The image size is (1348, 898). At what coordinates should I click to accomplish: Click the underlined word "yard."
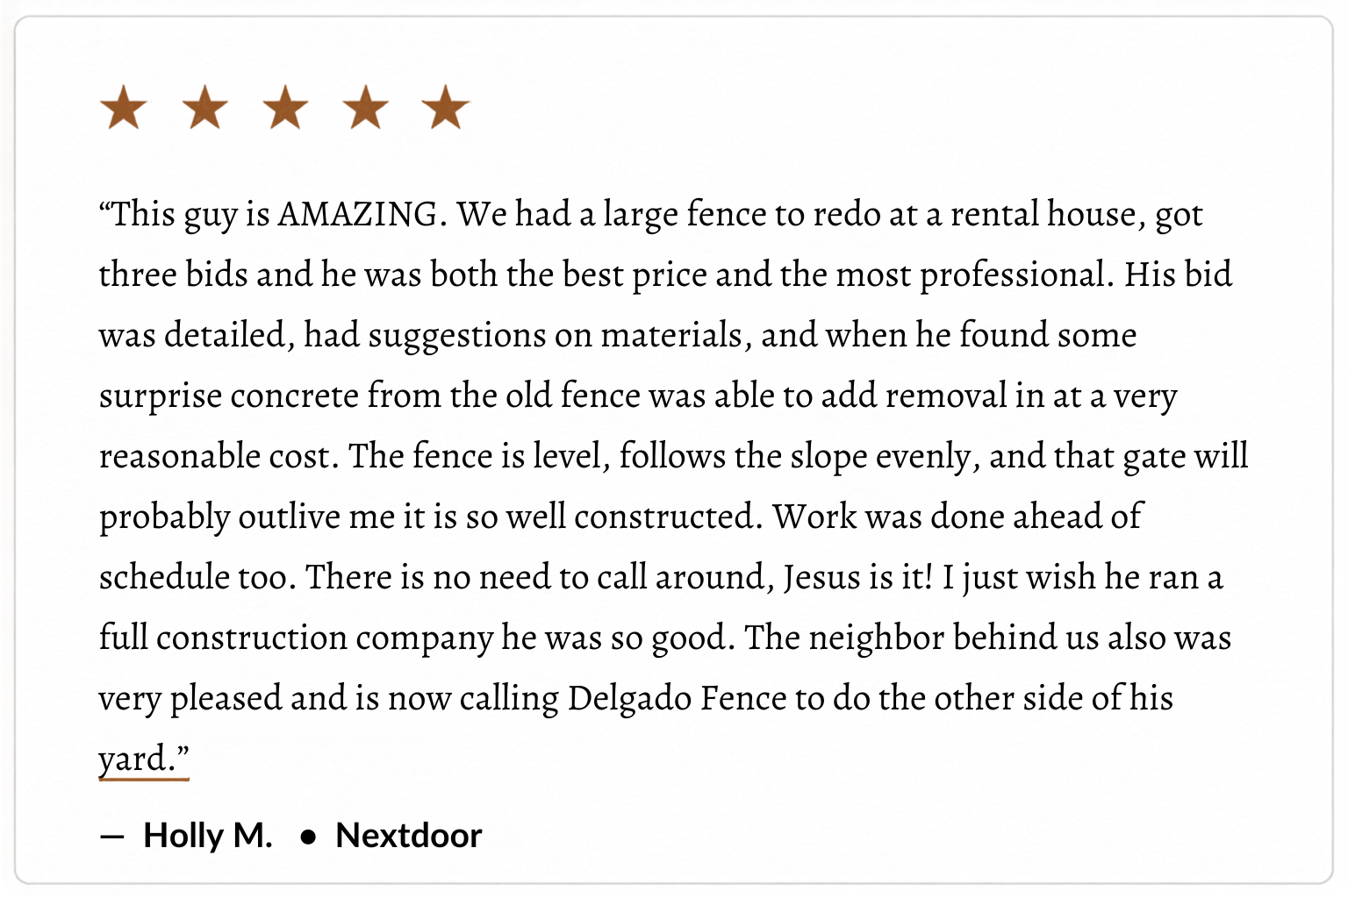pyautogui.click(x=144, y=759)
